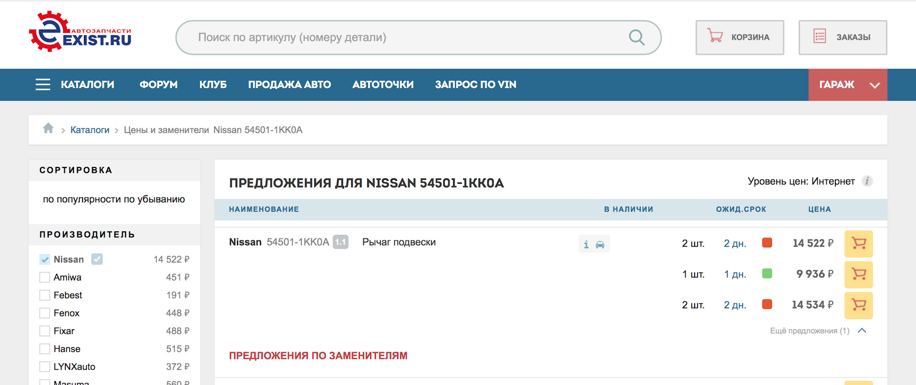
Task: Click the price level info icon
Action: tap(867, 181)
